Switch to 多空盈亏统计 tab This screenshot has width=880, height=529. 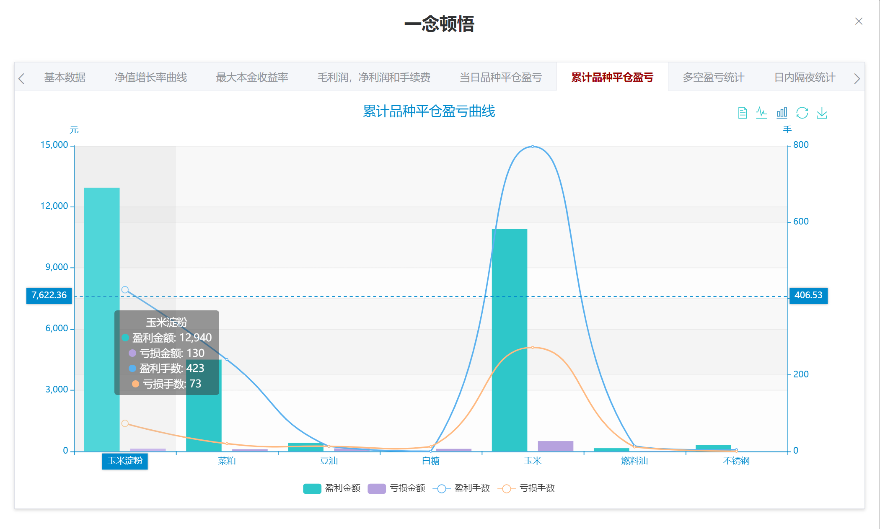click(x=713, y=77)
